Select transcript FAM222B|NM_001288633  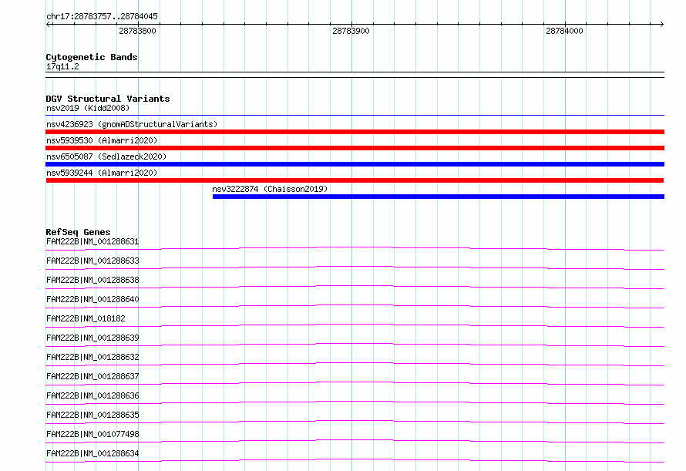pyautogui.click(x=92, y=261)
